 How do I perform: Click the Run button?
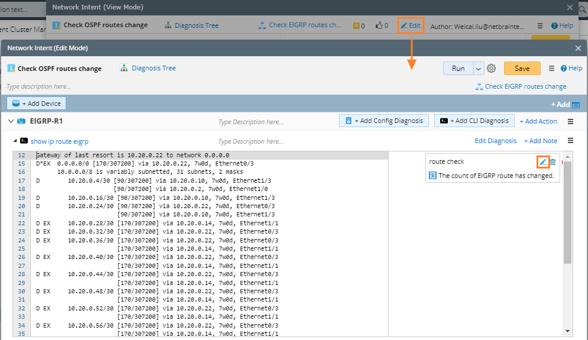click(458, 68)
